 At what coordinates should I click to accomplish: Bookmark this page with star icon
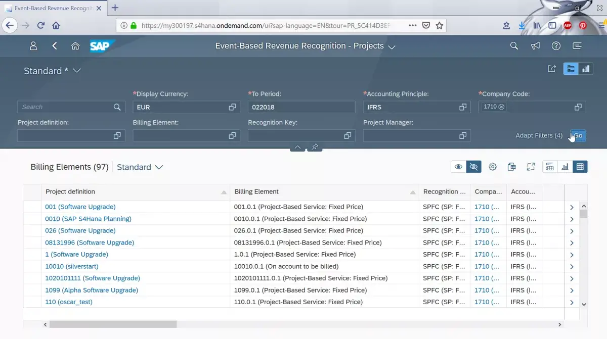tap(440, 25)
